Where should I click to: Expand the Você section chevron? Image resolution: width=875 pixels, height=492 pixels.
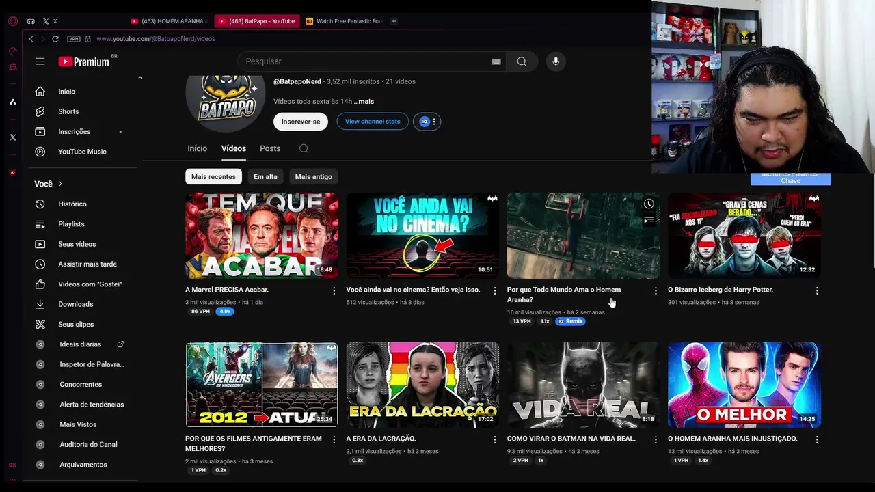pyautogui.click(x=60, y=184)
